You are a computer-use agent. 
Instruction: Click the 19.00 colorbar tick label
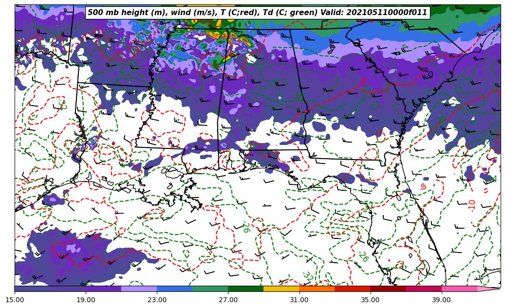click(86, 300)
